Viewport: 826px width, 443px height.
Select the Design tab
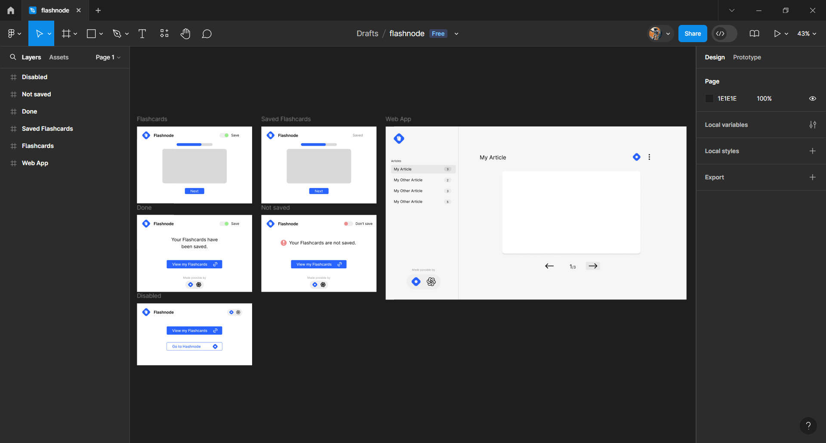pyautogui.click(x=715, y=57)
